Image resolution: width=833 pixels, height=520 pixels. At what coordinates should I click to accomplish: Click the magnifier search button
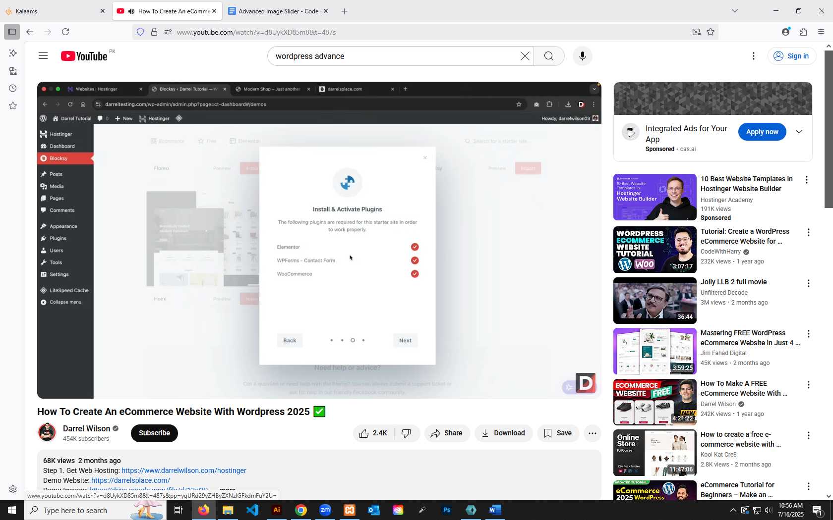(548, 56)
